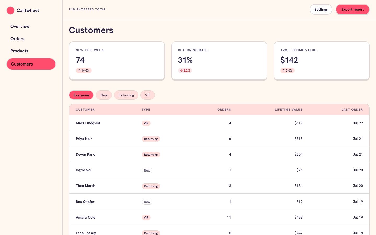Image resolution: width=376 pixels, height=235 pixels.
Task: Click the $318 lifetime value cell
Action: click(298, 139)
